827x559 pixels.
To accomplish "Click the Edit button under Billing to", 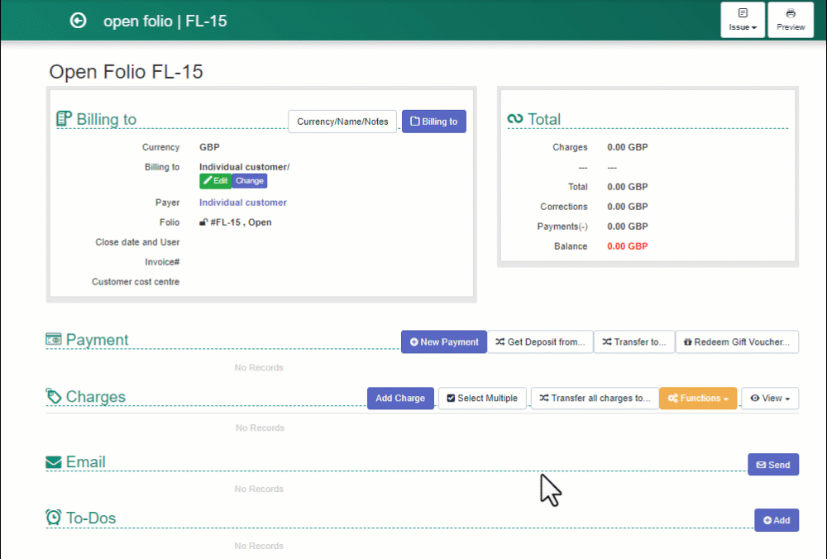I will point(215,180).
